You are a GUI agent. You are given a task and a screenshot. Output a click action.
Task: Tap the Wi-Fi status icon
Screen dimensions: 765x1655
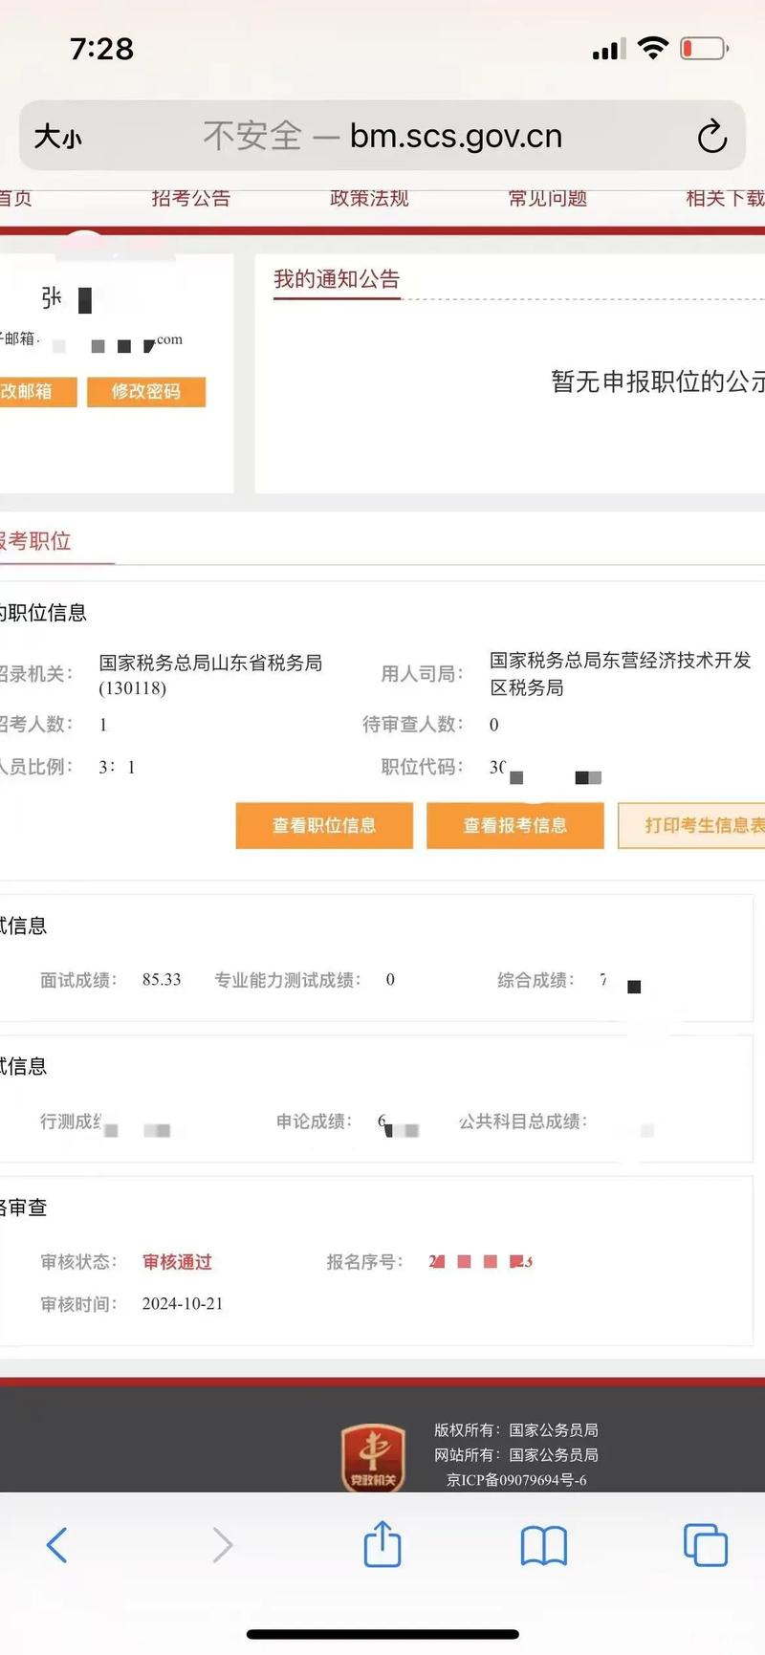[x=653, y=48]
